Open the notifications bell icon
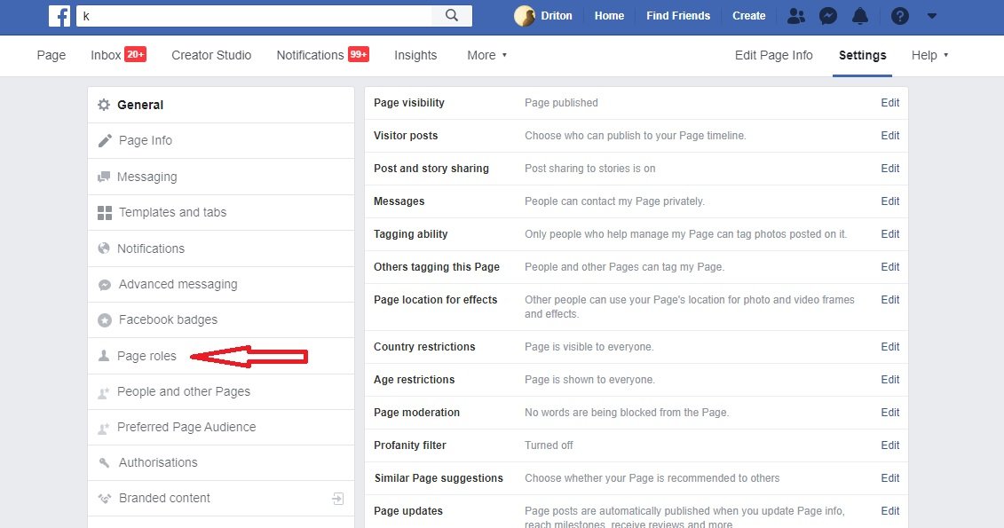Image resolution: width=1004 pixels, height=528 pixels. [x=859, y=16]
